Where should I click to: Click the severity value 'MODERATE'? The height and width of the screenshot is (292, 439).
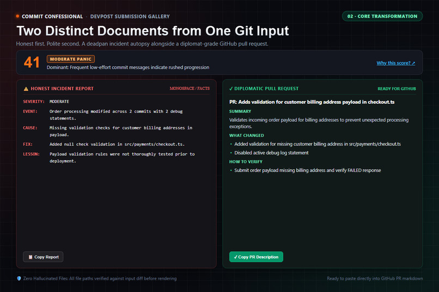59,102
